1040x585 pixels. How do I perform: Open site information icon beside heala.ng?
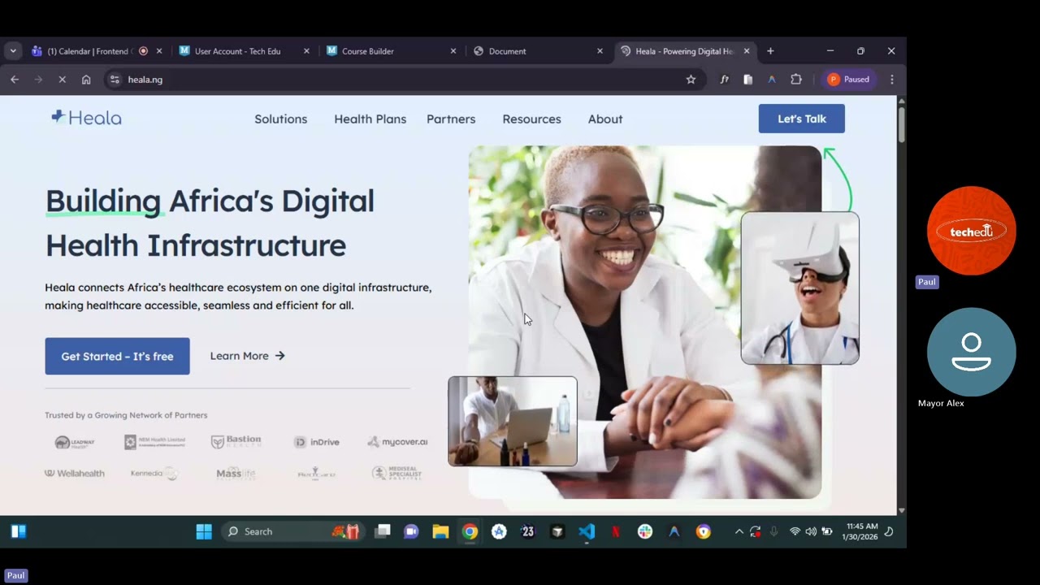point(115,80)
